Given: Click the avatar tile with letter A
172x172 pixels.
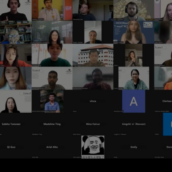Looking at the screenshot, I should pos(134,101).
